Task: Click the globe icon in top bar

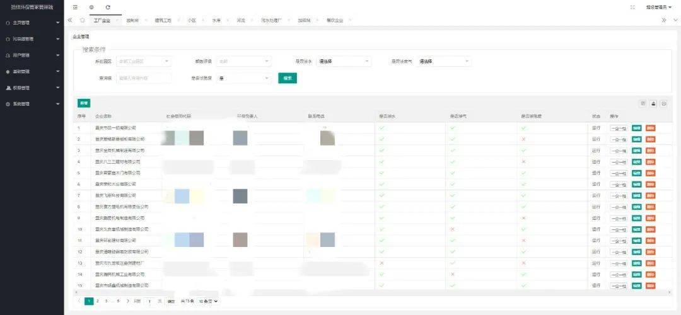Action: click(91, 7)
